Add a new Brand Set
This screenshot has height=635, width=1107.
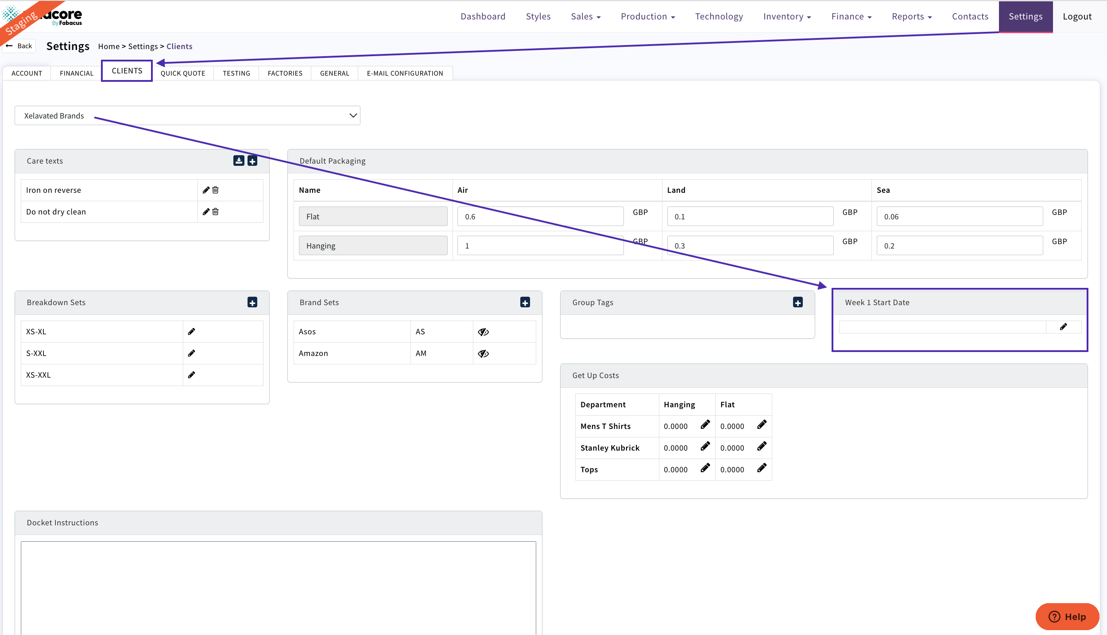coord(525,302)
